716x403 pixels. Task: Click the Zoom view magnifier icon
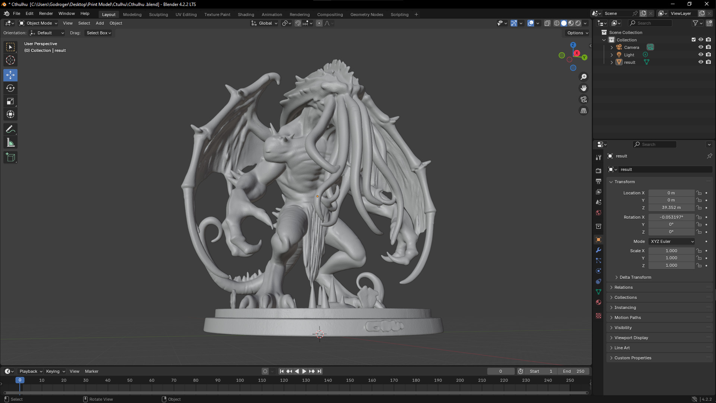584,77
